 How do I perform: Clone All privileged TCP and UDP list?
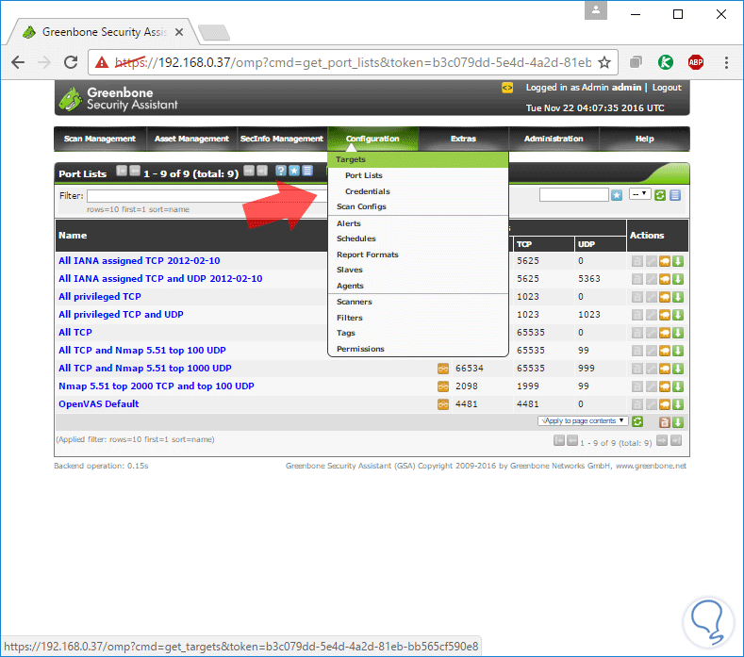(664, 315)
